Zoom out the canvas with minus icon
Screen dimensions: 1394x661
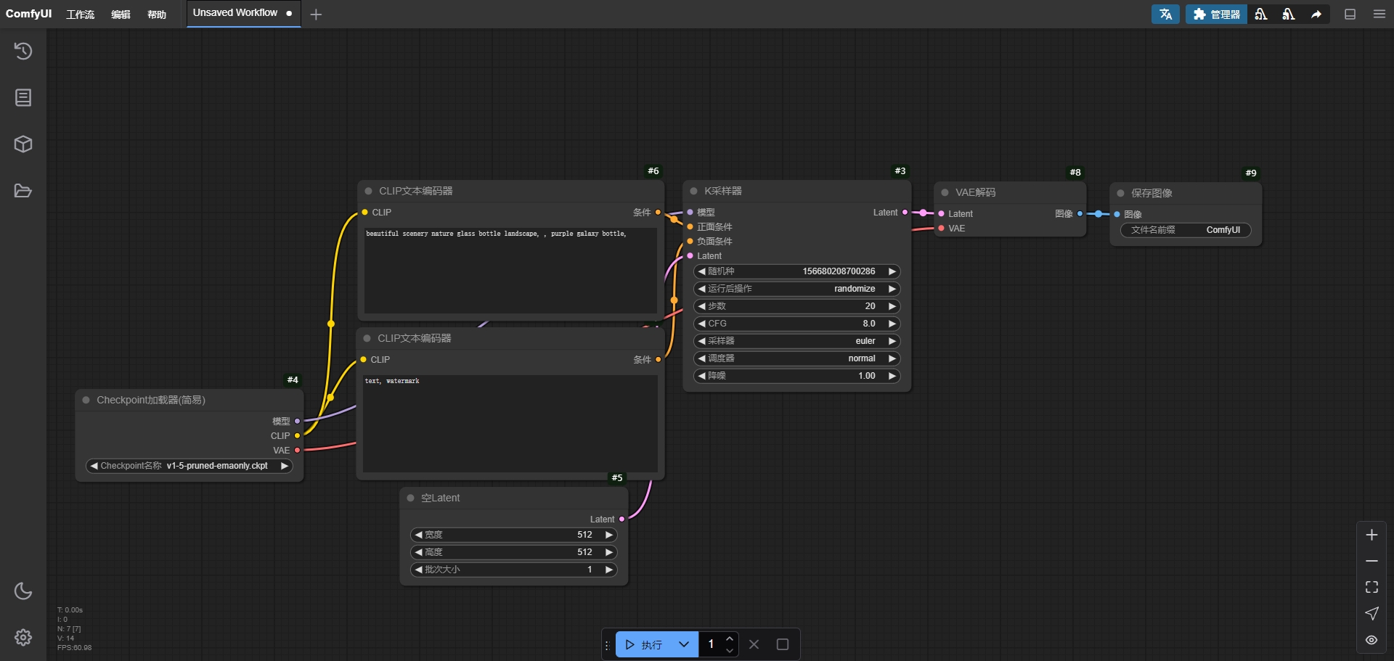click(x=1371, y=561)
